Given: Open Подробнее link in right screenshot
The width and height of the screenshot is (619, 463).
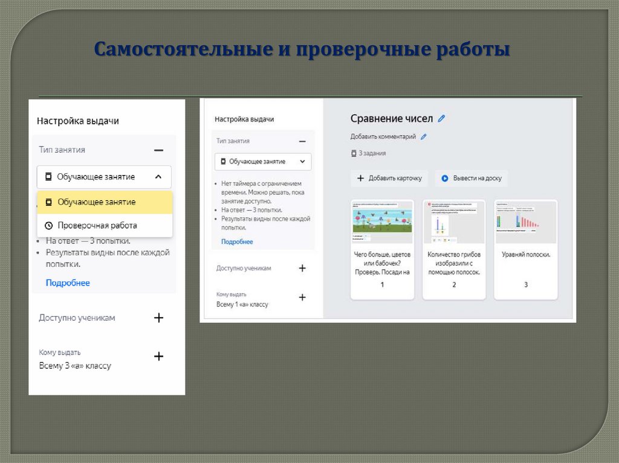Looking at the screenshot, I should (x=237, y=241).
